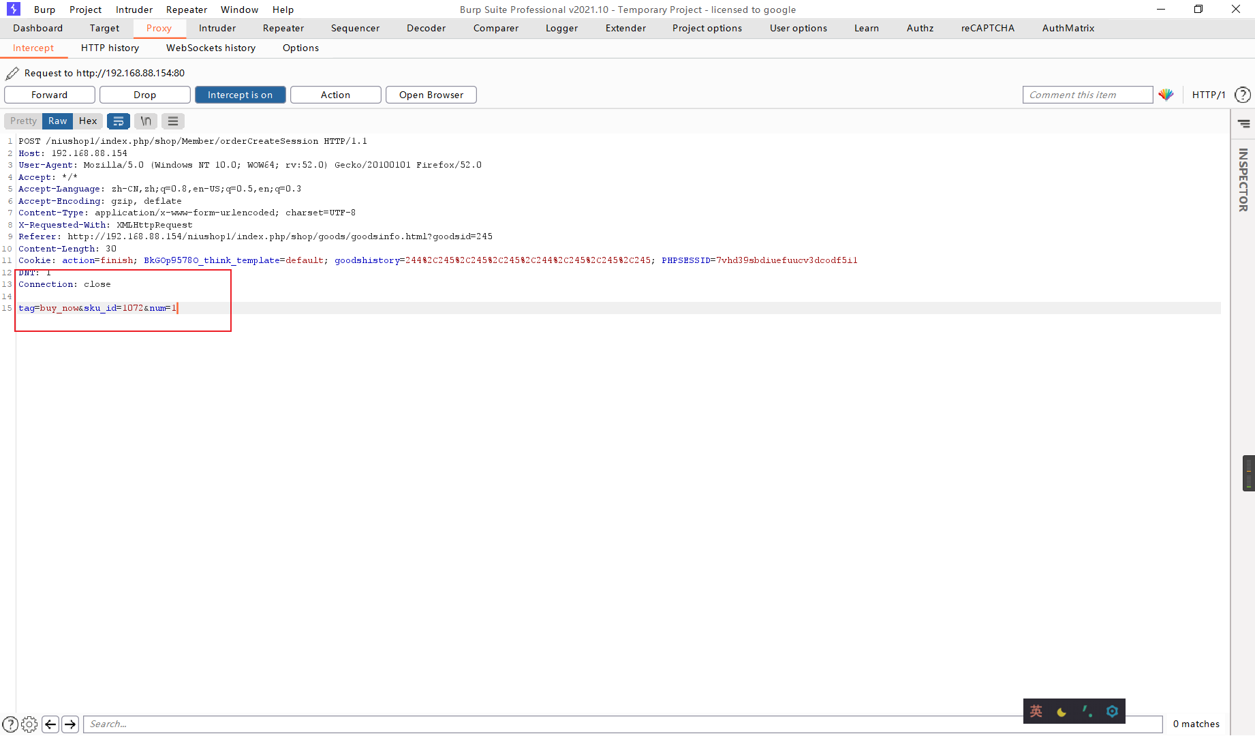Open the Proxy Options sub-tab

(301, 48)
